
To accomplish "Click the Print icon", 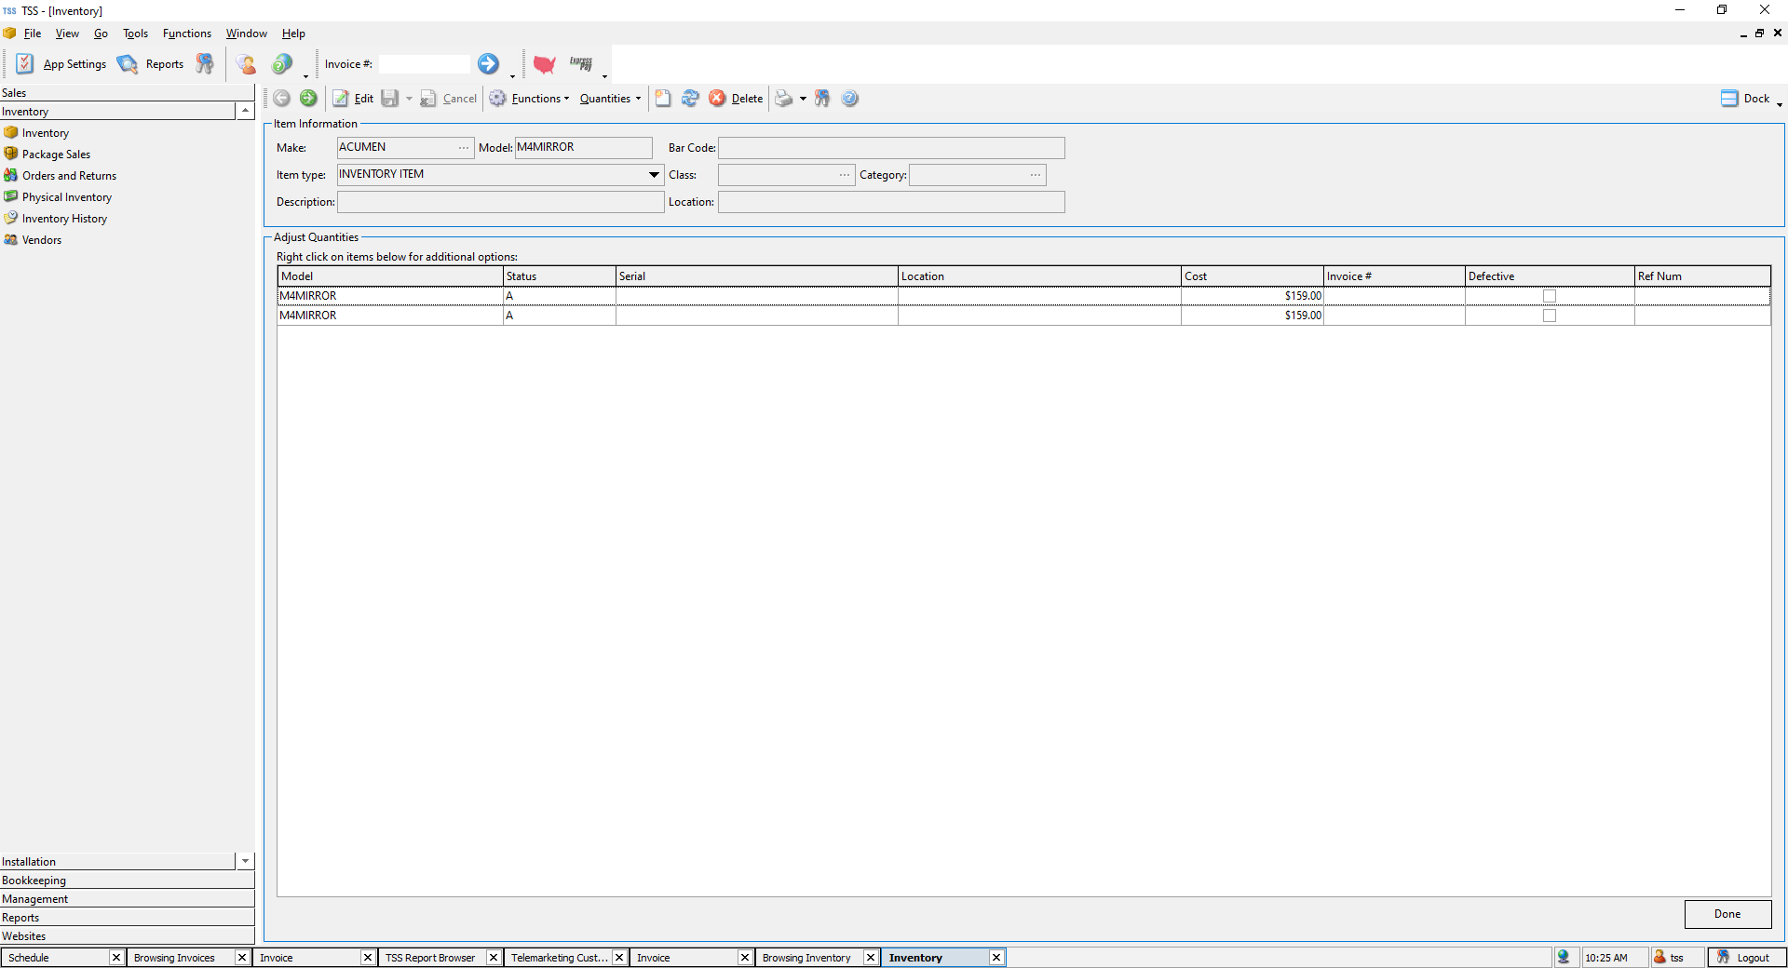I will (784, 99).
